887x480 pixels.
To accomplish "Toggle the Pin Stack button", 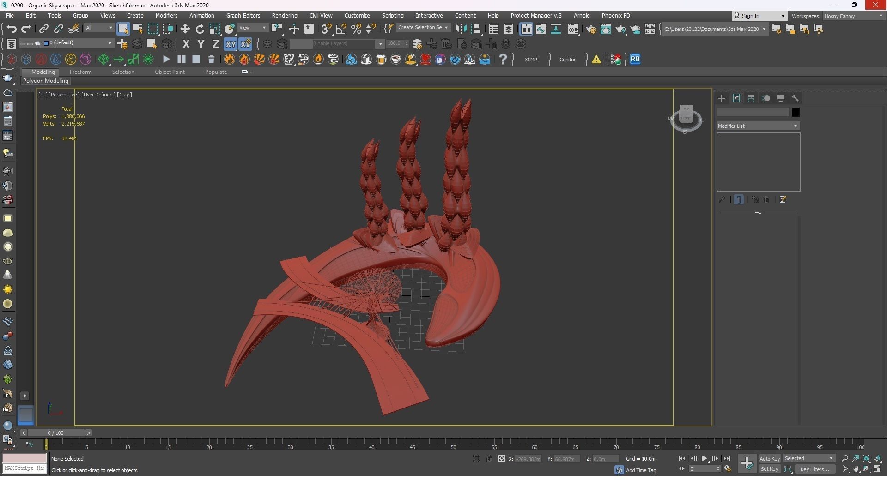I will tap(722, 200).
